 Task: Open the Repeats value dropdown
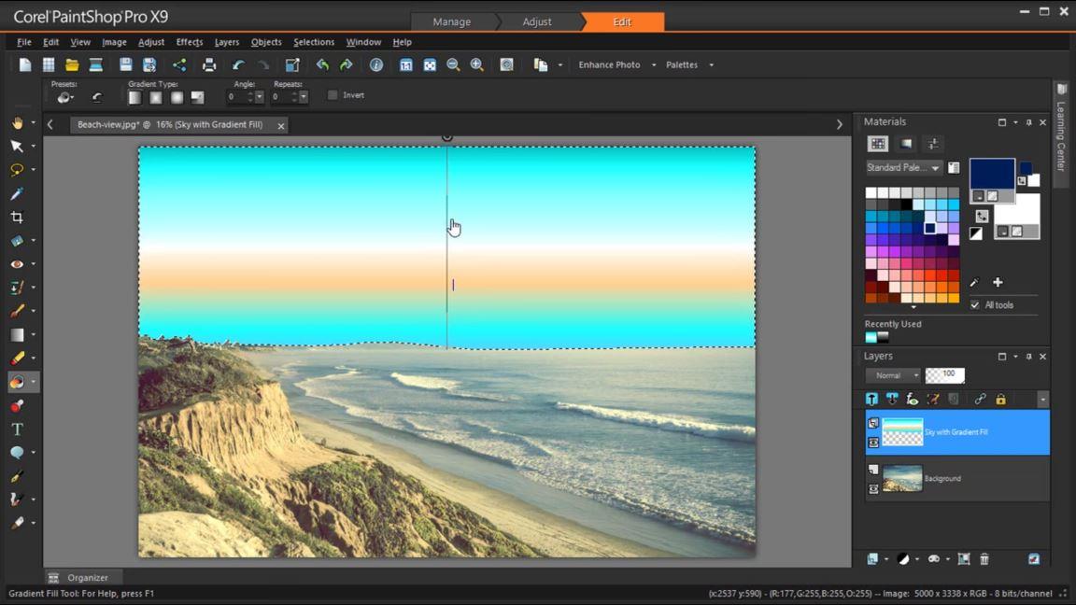(304, 97)
